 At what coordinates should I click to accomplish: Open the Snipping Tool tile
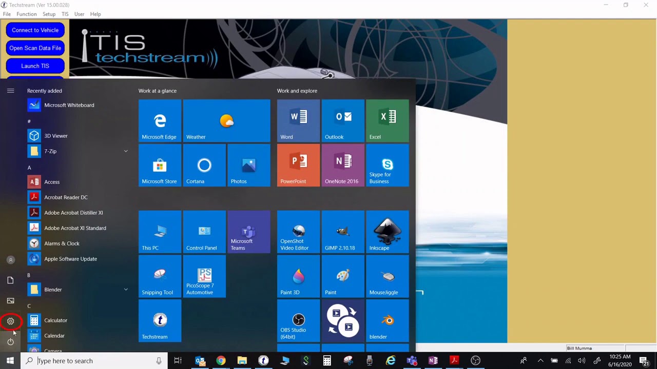160,276
